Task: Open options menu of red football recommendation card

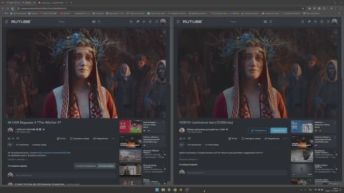Action: (x=163, y=123)
